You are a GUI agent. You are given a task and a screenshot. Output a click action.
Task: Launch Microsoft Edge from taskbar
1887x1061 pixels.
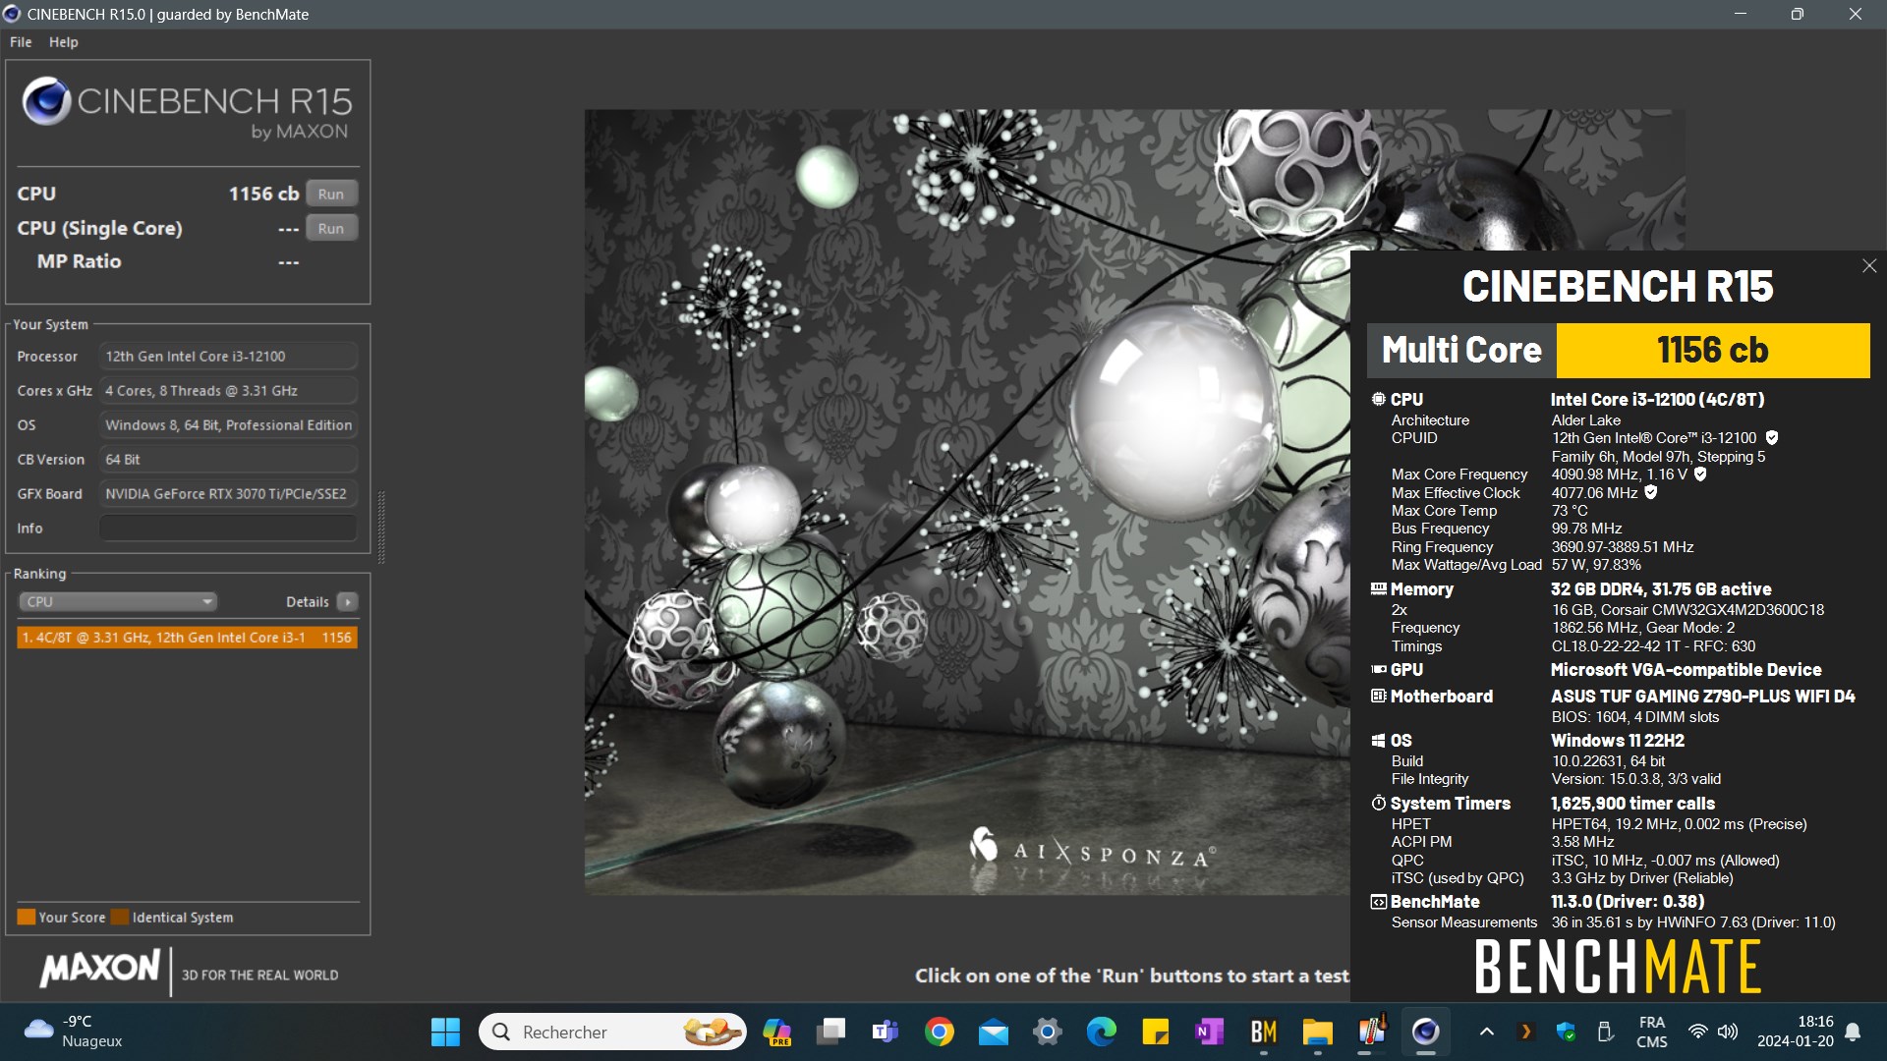(x=1102, y=1033)
